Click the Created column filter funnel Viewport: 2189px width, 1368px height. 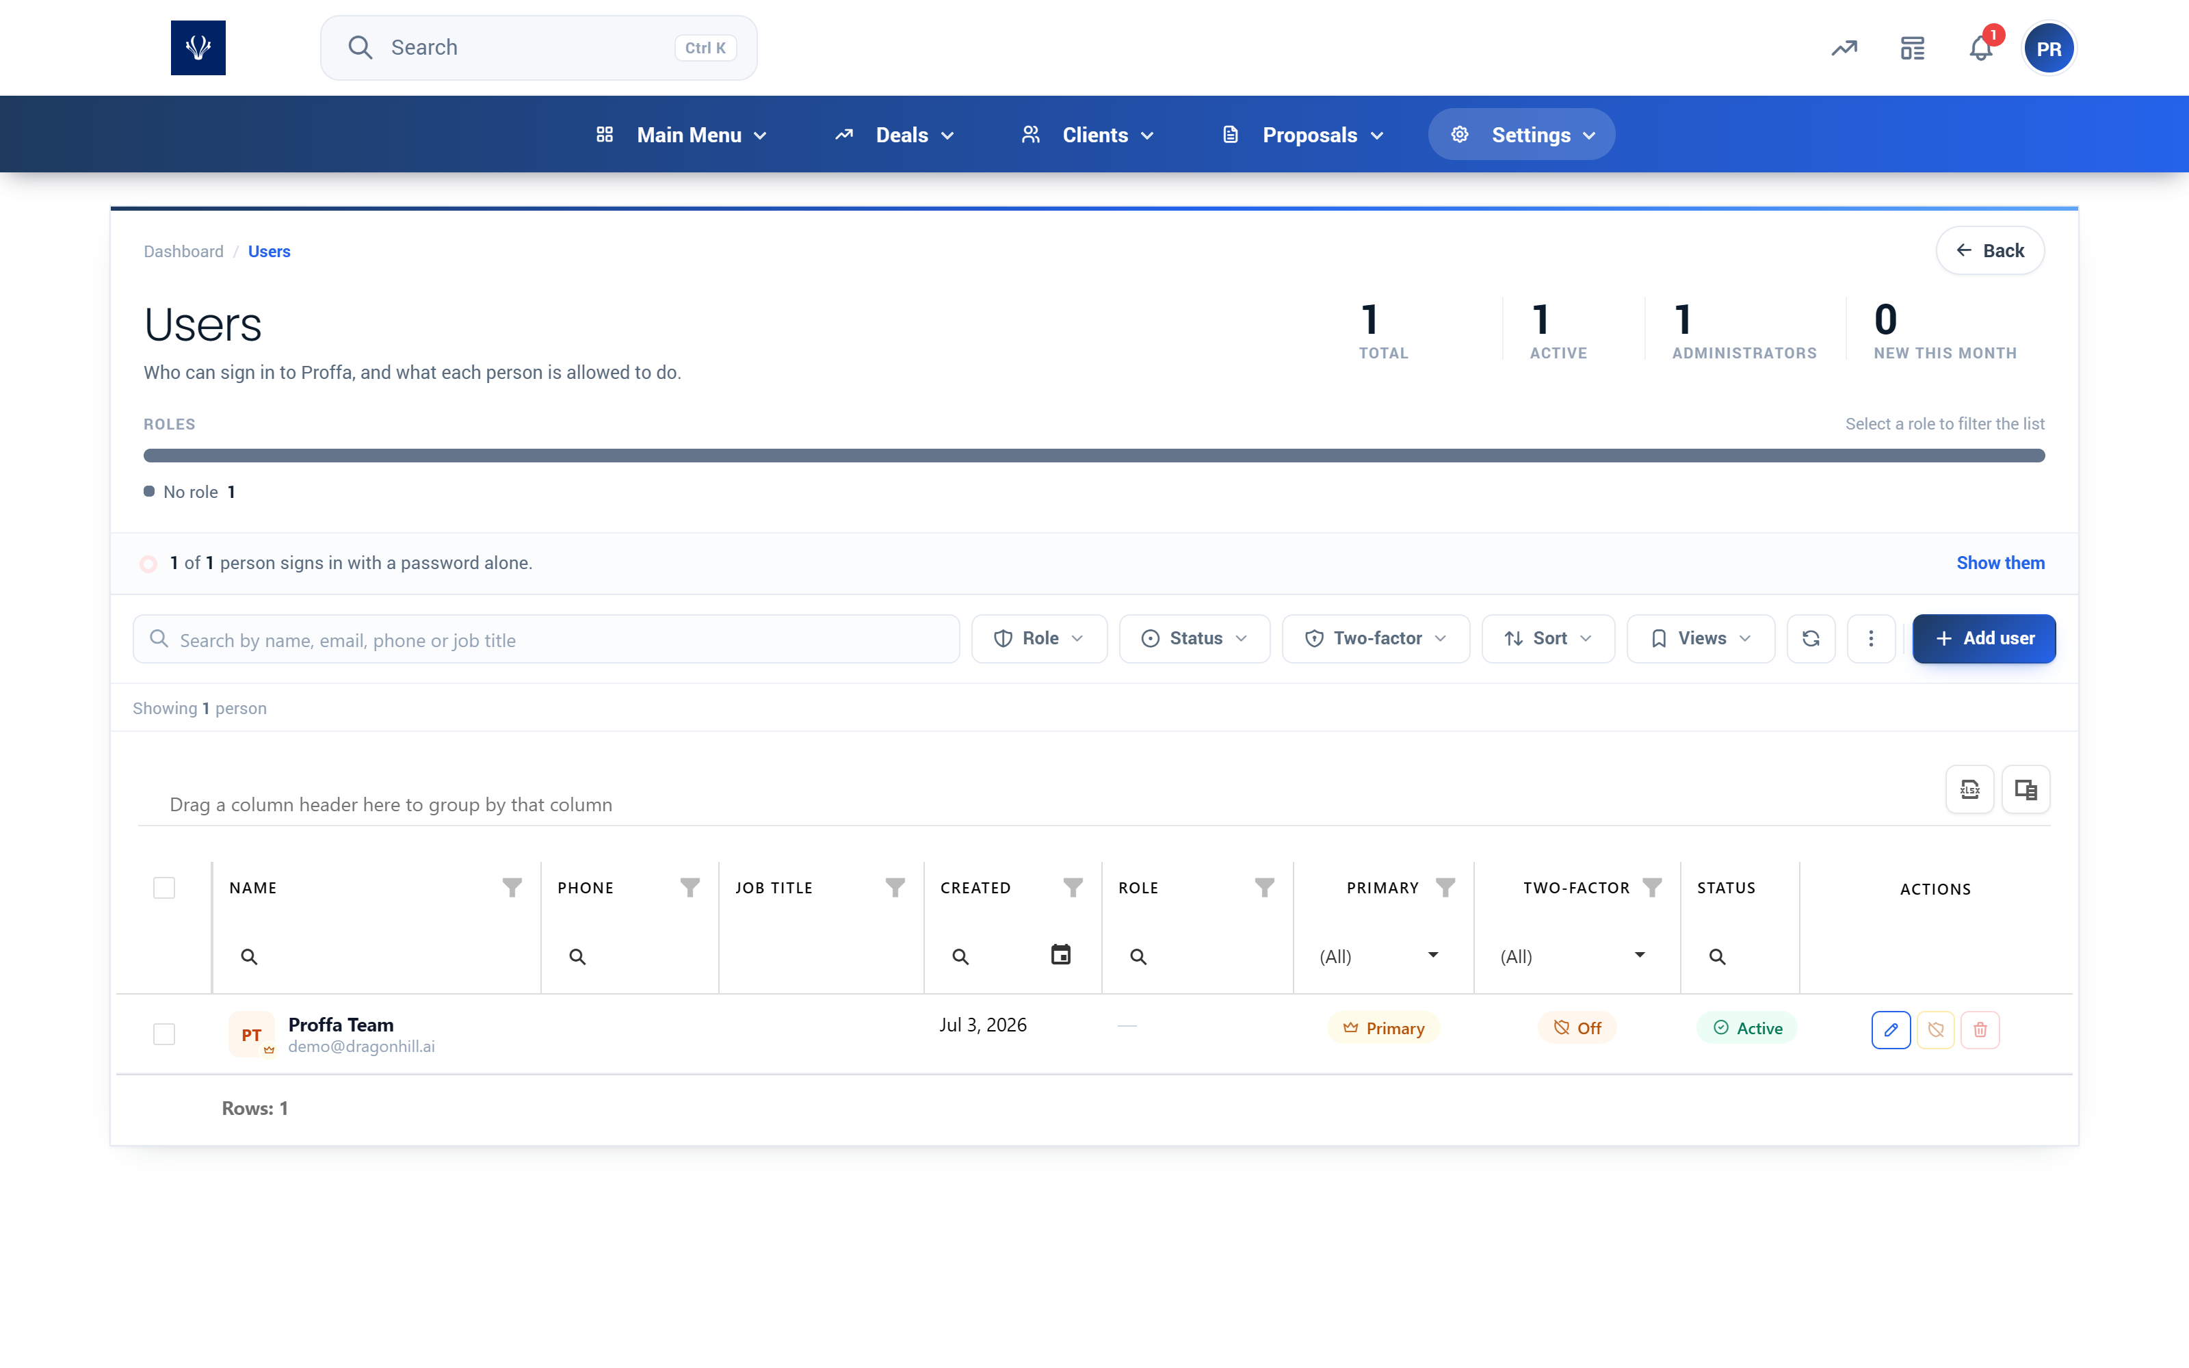1073,888
